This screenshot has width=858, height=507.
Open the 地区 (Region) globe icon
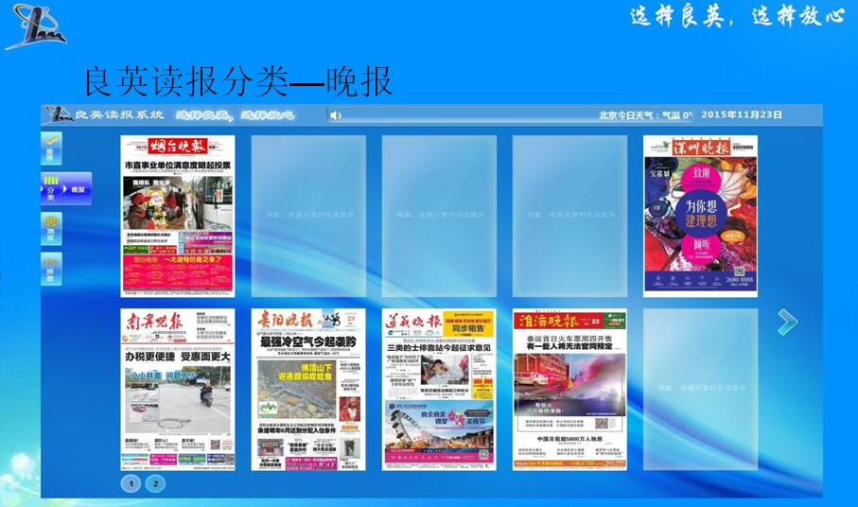[51, 228]
